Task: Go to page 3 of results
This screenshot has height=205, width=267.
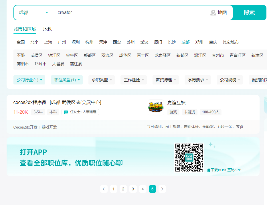Action: coord(133,189)
